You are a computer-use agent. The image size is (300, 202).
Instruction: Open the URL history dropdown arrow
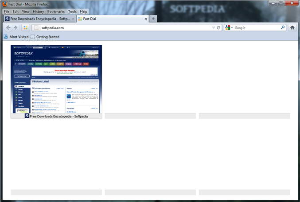point(213,28)
